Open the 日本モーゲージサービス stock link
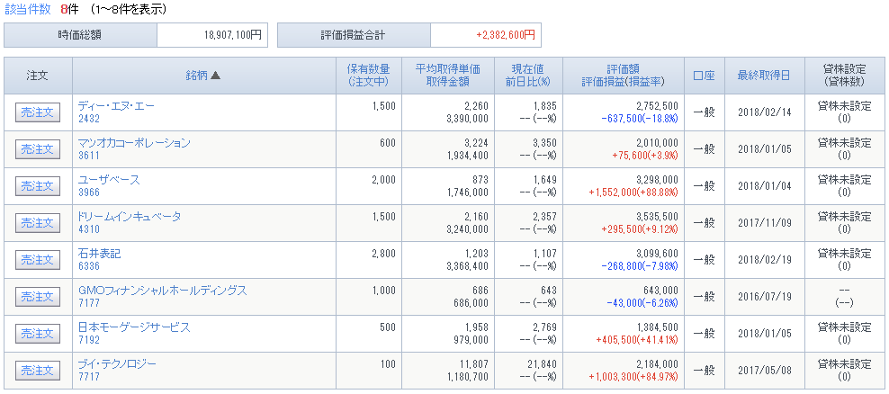Image resolution: width=889 pixels, height=394 pixels. click(134, 327)
